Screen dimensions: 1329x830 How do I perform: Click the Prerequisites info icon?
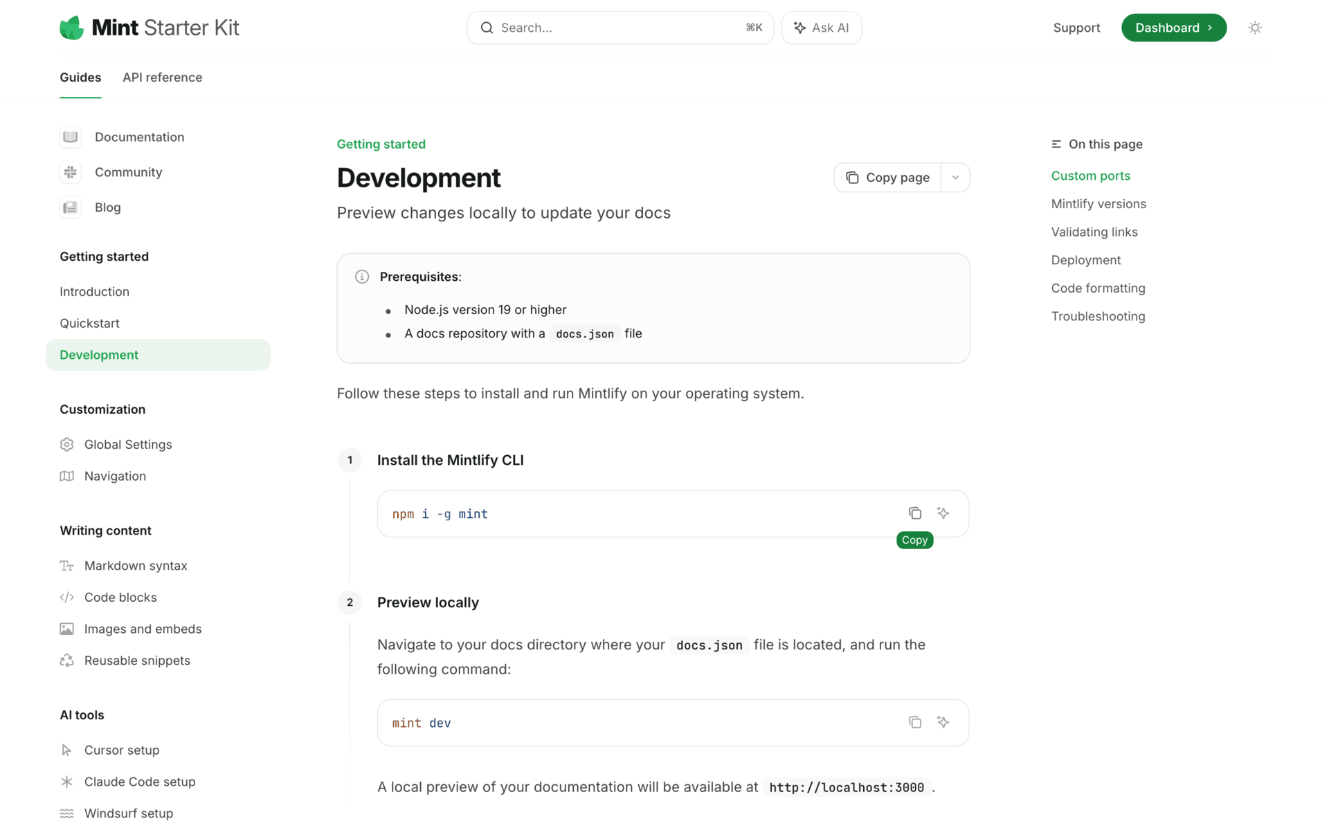pyautogui.click(x=362, y=277)
